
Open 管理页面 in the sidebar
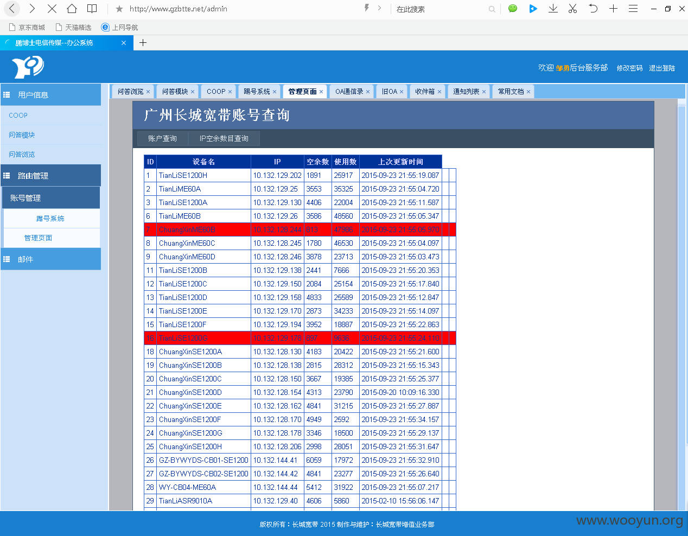(38, 238)
